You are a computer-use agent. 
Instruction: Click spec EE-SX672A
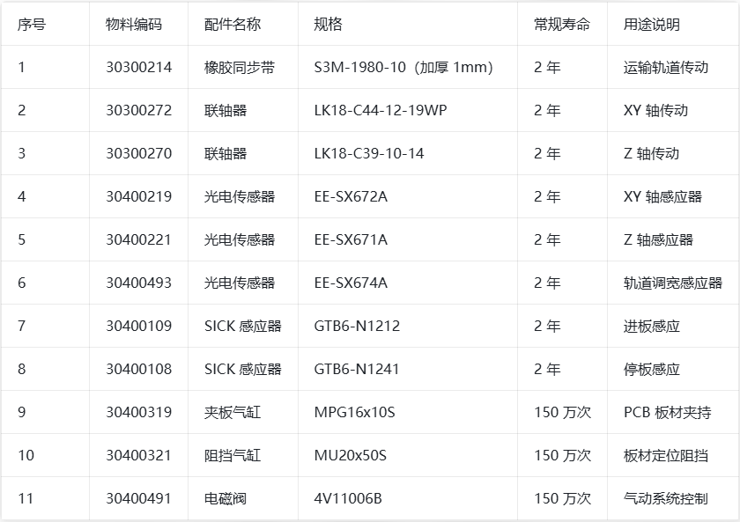pyautogui.click(x=351, y=196)
